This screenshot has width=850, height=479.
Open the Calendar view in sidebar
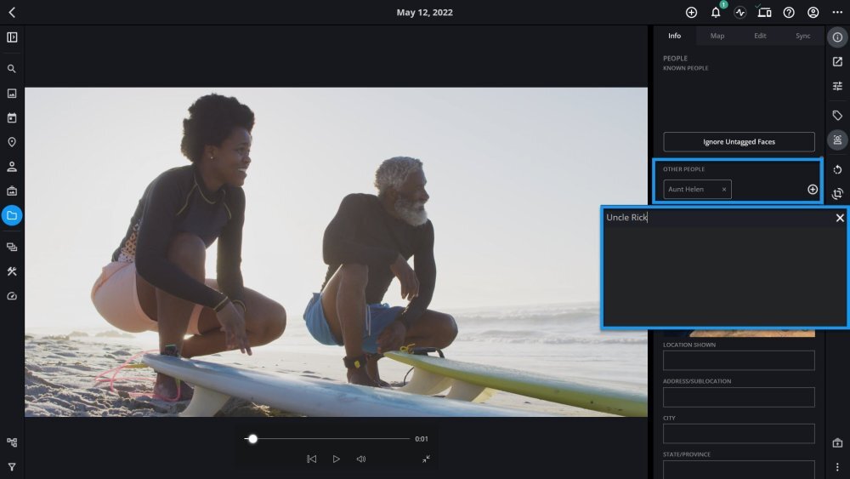click(x=12, y=117)
